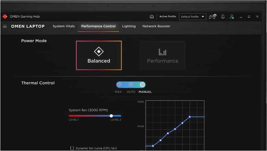Screen dimensions: 267x151
Task: Switch to the System Vitals tab
Action: (64, 26)
